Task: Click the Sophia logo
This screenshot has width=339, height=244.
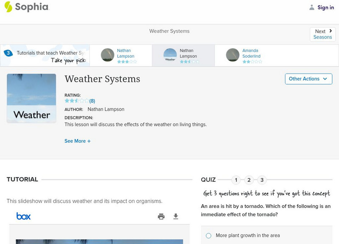Action: 27,7
